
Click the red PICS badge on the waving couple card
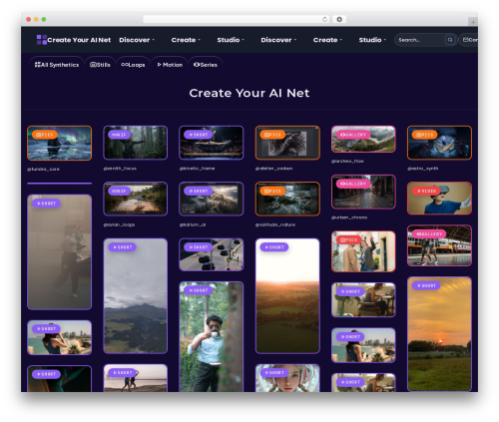pyautogui.click(x=348, y=239)
